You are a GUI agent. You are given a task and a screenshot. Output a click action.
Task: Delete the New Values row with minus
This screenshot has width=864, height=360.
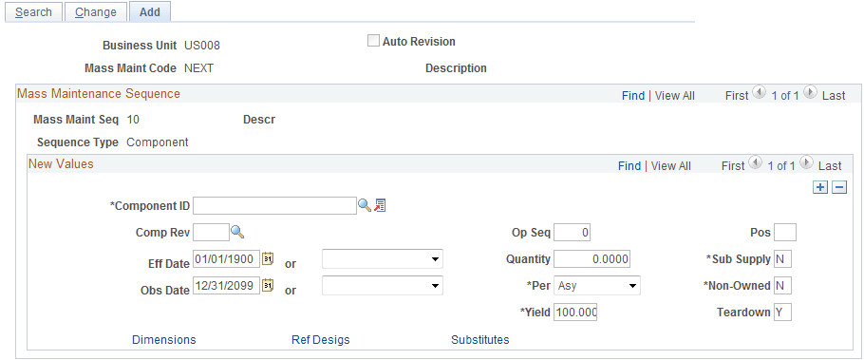coord(839,187)
